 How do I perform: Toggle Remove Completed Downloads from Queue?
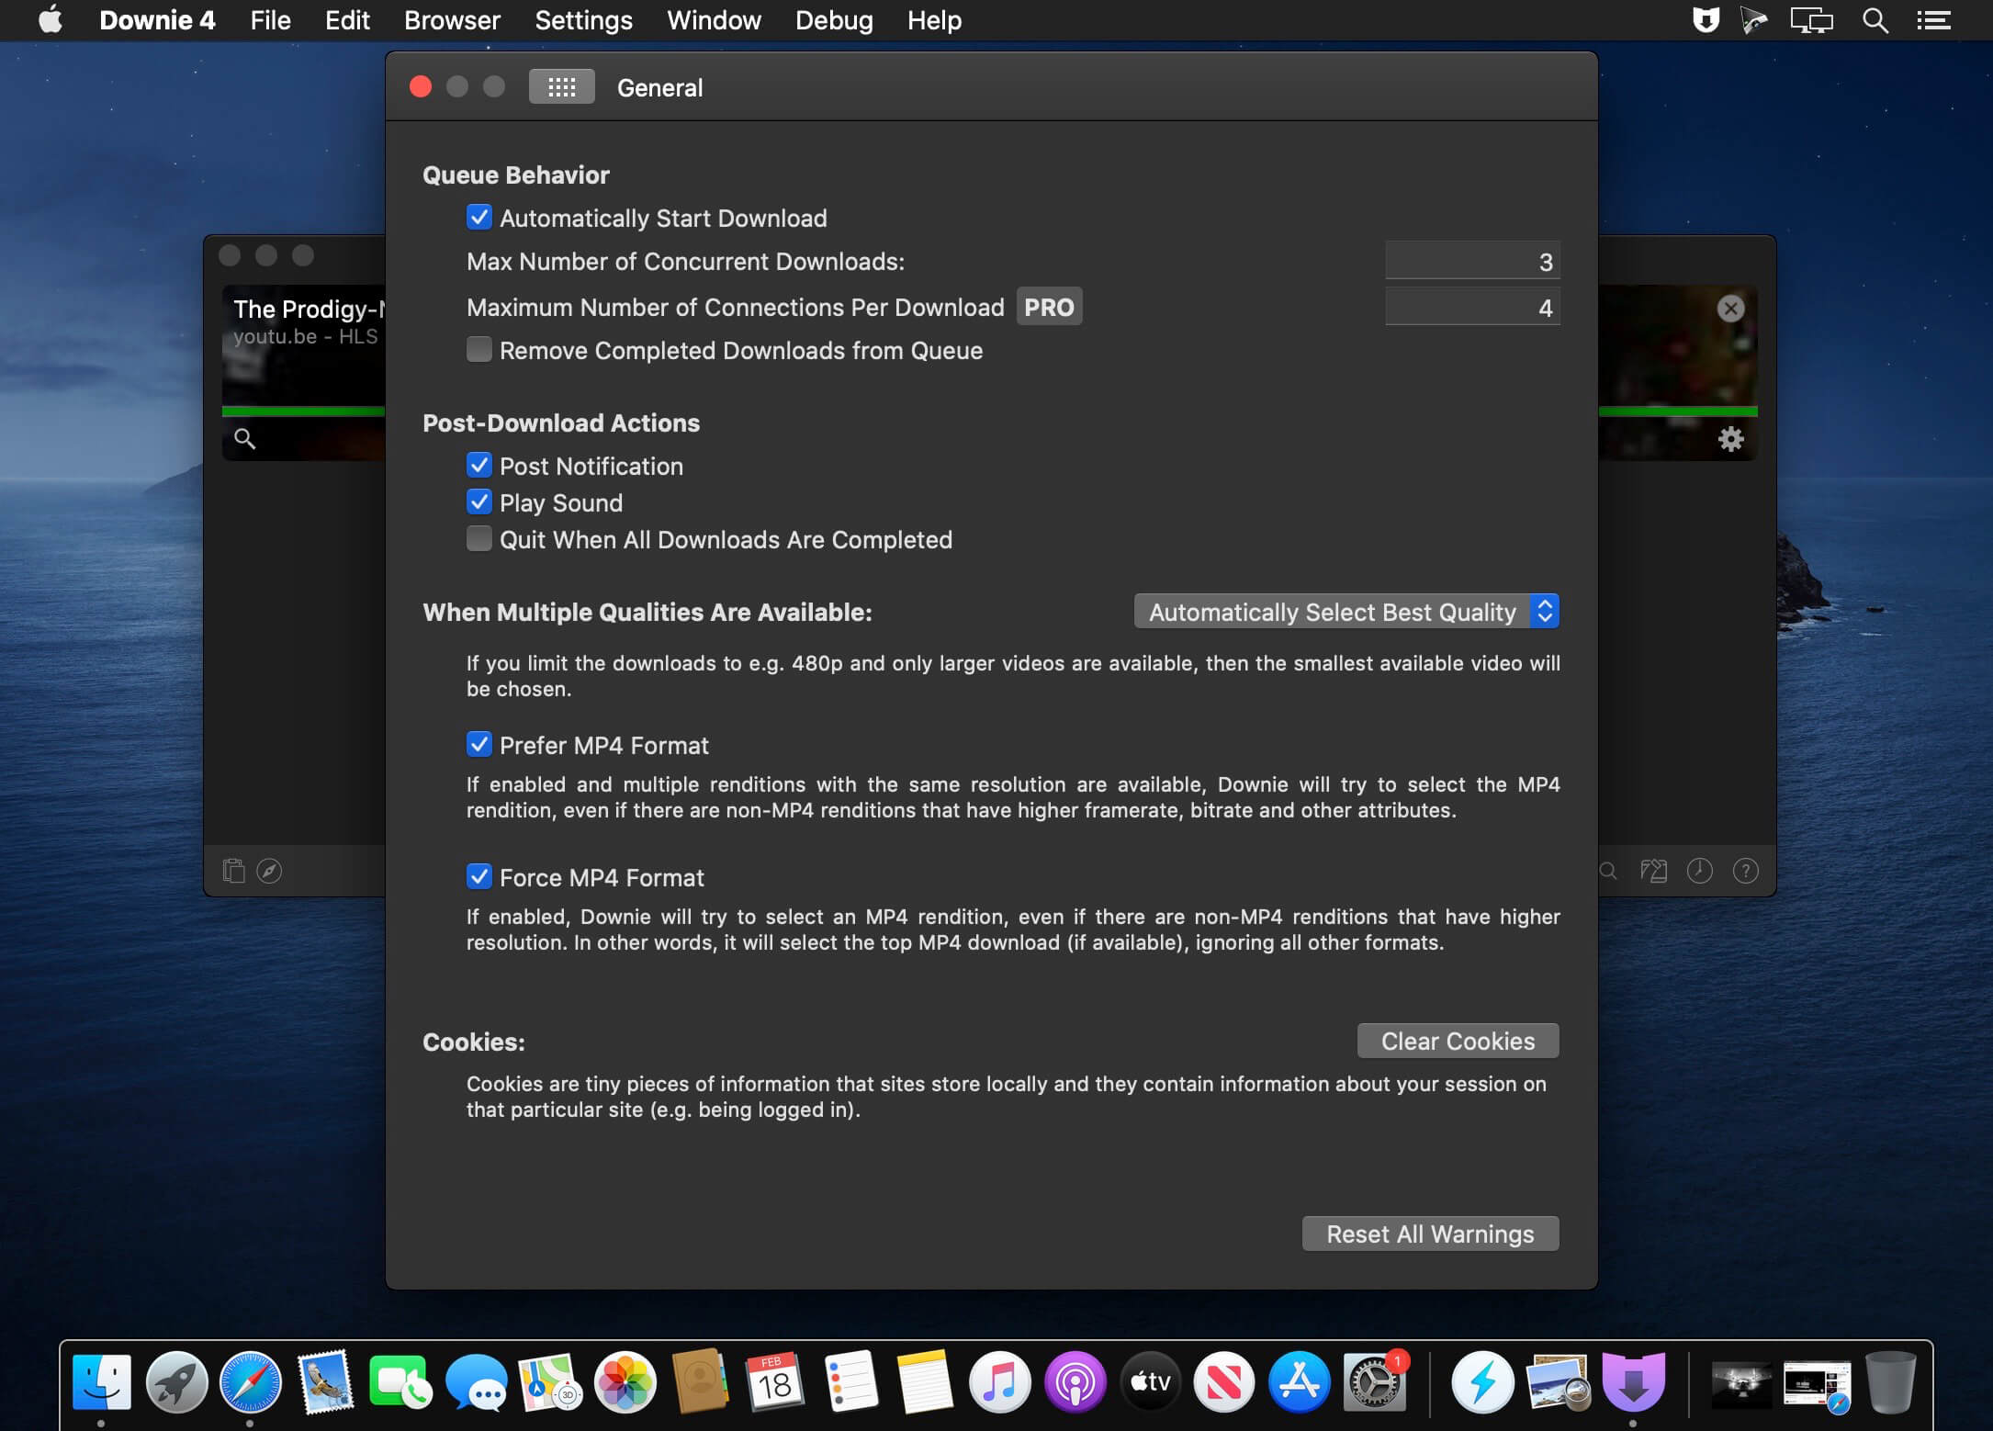[x=479, y=348]
